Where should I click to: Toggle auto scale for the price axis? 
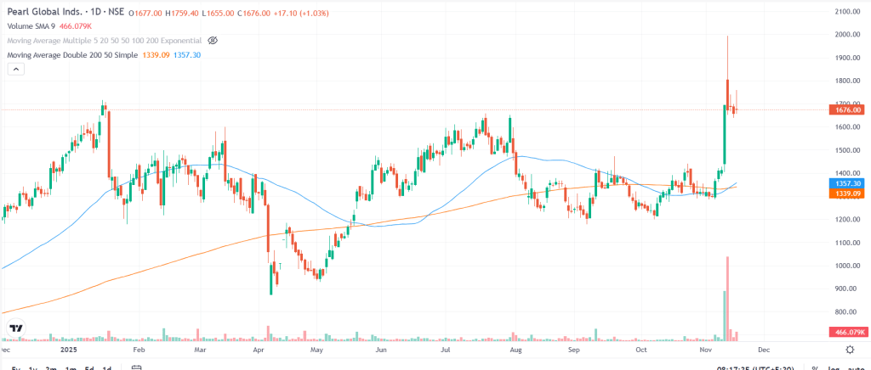tap(858, 367)
